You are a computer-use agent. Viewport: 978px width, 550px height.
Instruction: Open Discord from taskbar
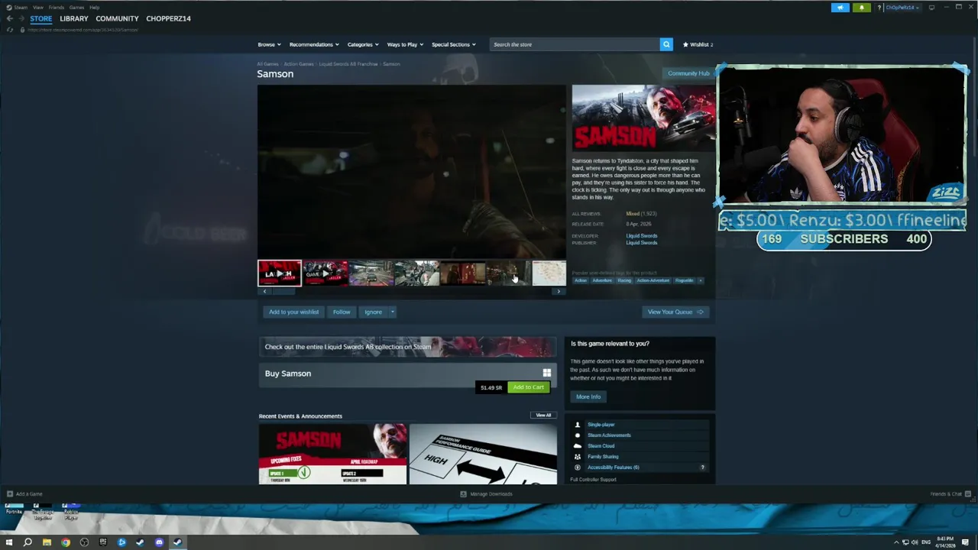[x=159, y=542]
